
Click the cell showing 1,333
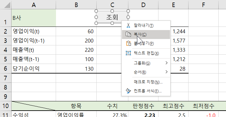coord(179,50)
